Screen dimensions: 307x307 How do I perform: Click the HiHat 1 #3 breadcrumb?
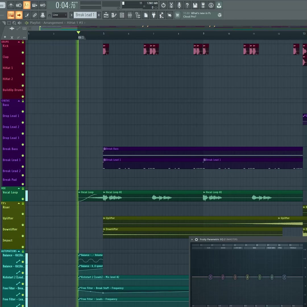(x=75, y=23)
